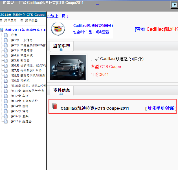Open the underlined '...' link in the header
The image size is (178, 170).
click(x=98, y=3)
